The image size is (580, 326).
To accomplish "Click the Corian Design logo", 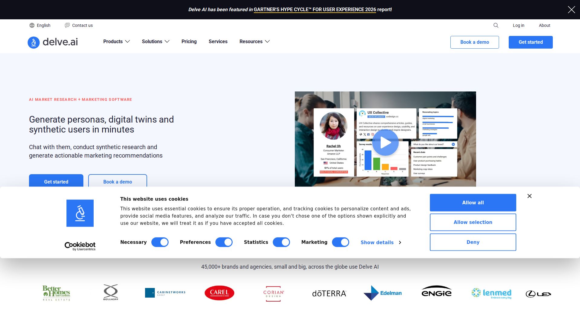I will (x=274, y=294).
